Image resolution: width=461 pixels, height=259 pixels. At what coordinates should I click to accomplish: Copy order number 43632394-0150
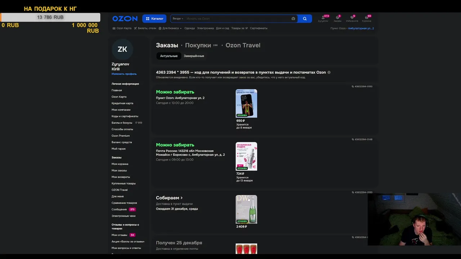point(362,86)
